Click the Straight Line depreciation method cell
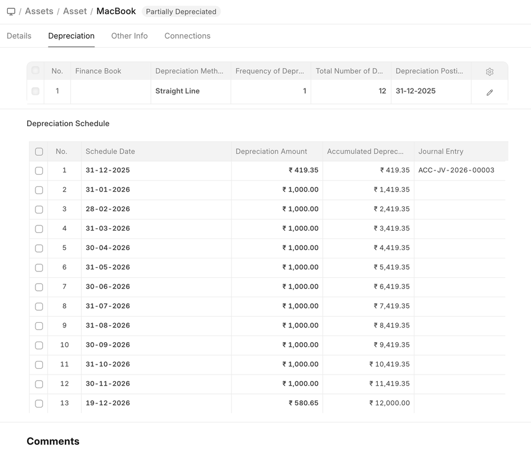 (x=191, y=91)
